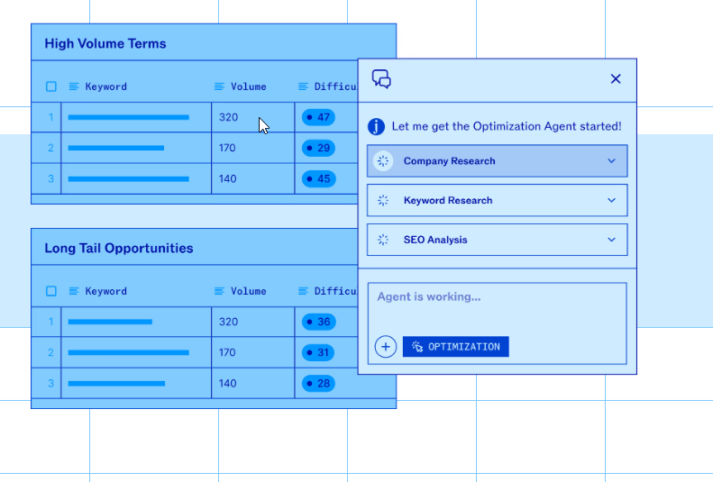Screen dimensions: 713x482
Task: Click the Difficulty column header in High Volume Terms
Action: click(x=334, y=86)
